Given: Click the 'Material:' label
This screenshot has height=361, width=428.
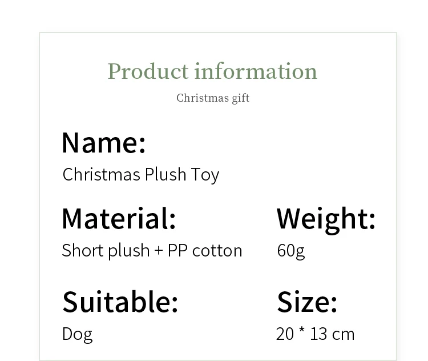Looking at the screenshot, I should click(119, 218).
